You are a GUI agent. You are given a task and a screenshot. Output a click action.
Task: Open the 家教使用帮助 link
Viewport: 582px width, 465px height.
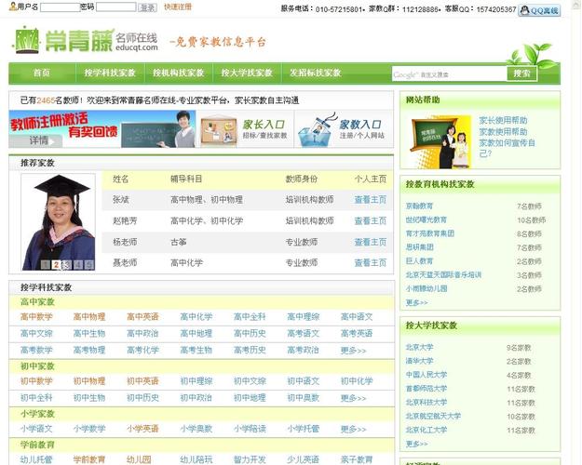coord(503,132)
